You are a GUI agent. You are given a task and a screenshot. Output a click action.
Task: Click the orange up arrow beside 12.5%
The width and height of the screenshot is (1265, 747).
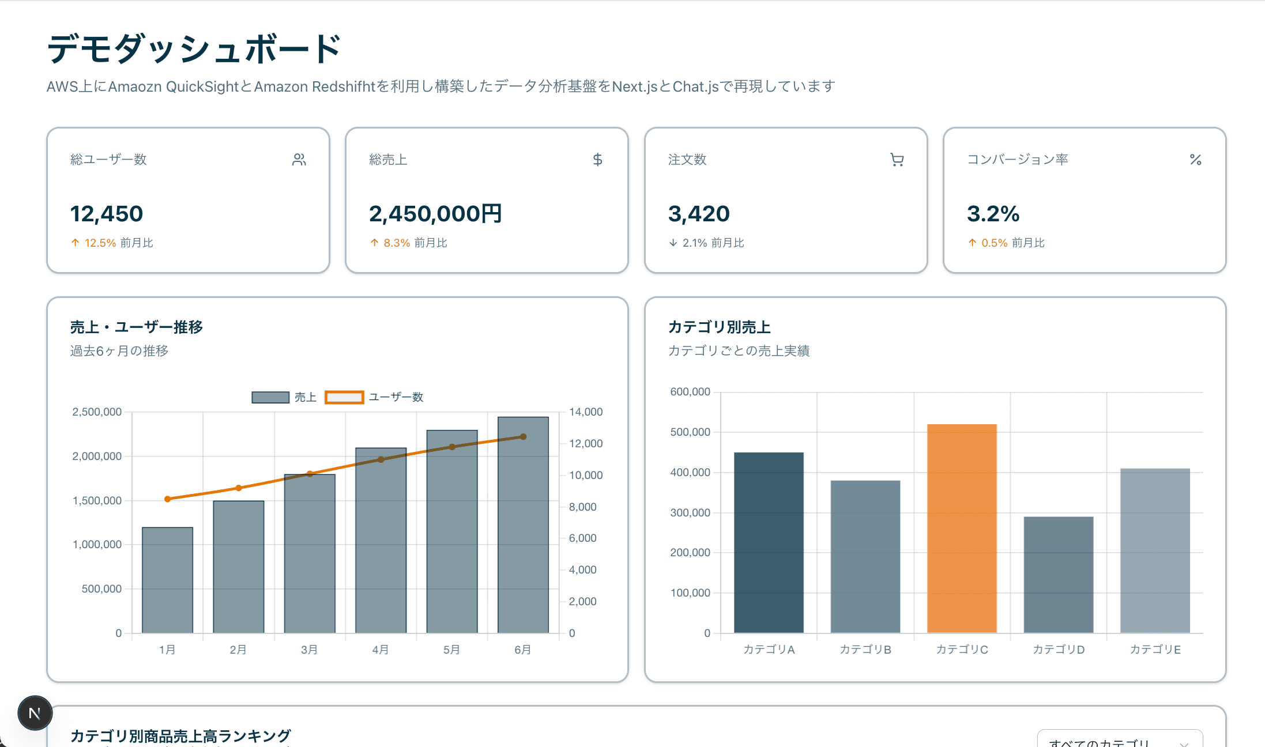tap(75, 243)
